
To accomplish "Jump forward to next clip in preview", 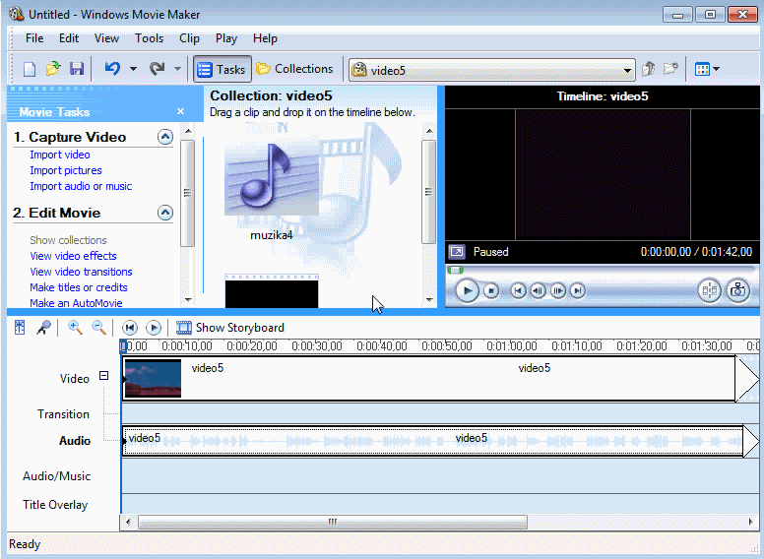I will (578, 291).
